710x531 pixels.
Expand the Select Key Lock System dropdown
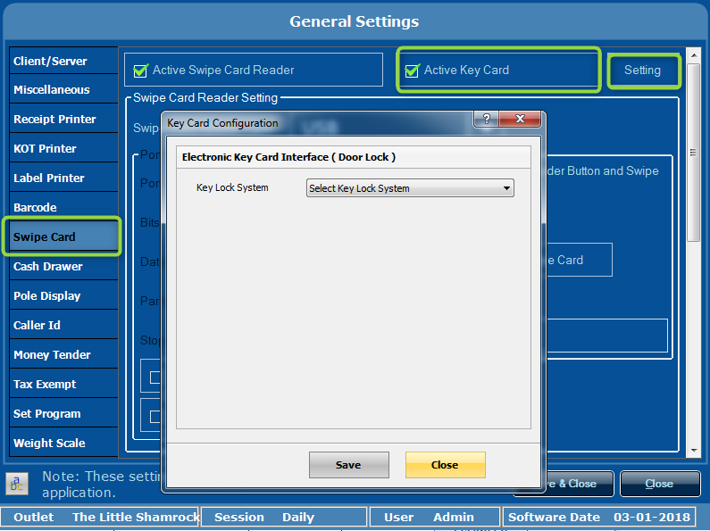coord(410,188)
